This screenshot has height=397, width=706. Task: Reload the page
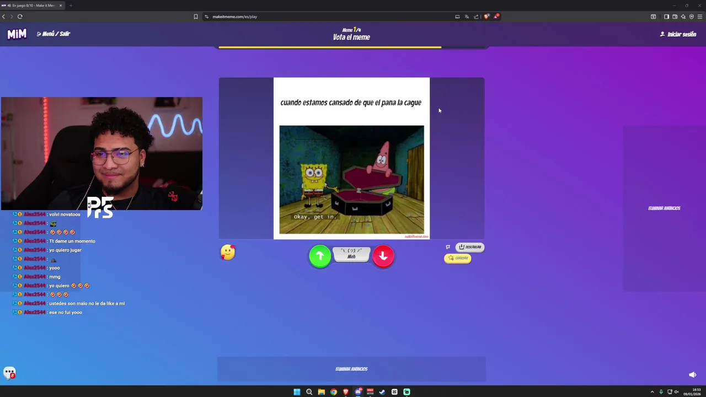(x=20, y=17)
